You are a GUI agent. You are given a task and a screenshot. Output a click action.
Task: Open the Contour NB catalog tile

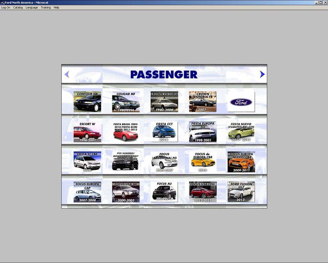click(x=87, y=102)
